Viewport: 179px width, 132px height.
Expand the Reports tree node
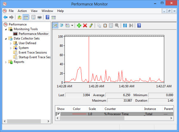pos(6,62)
